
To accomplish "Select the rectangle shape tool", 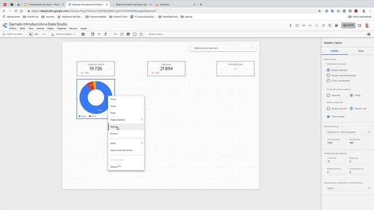I will pos(135,34).
